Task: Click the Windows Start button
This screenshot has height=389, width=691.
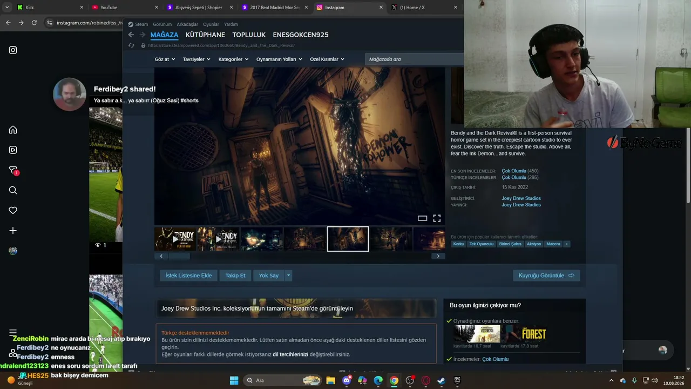Action: 234,380
